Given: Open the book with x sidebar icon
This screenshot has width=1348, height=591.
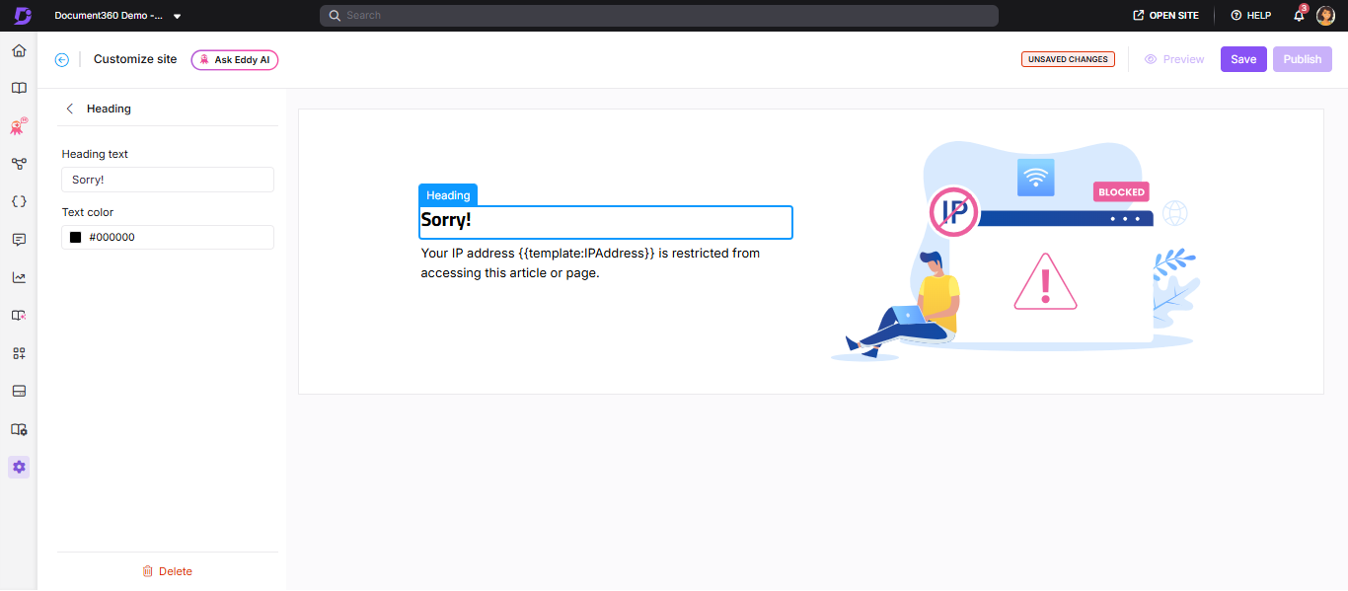Looking at the screenshot, I should point(19,316).
